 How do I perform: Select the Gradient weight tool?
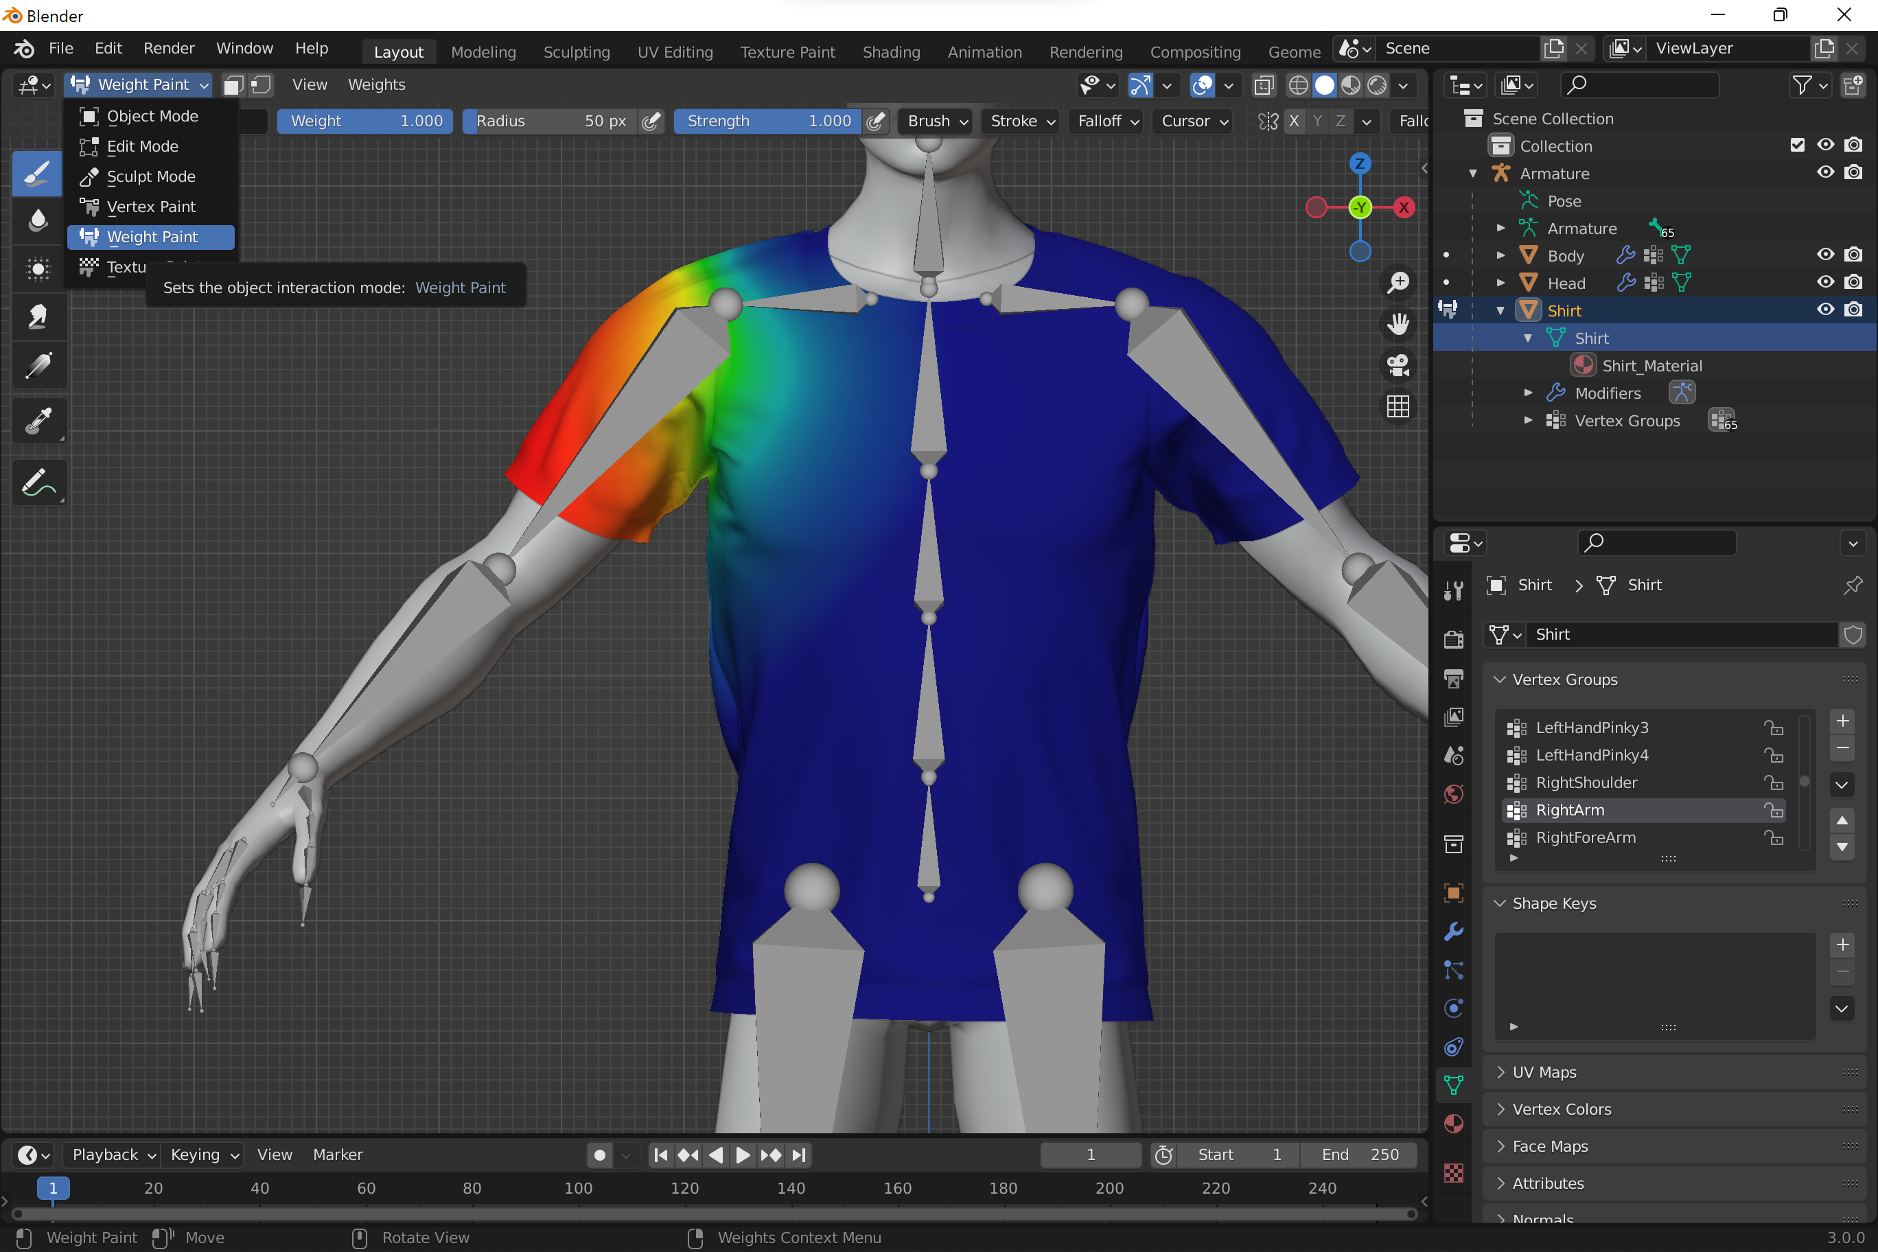point(38,367)
